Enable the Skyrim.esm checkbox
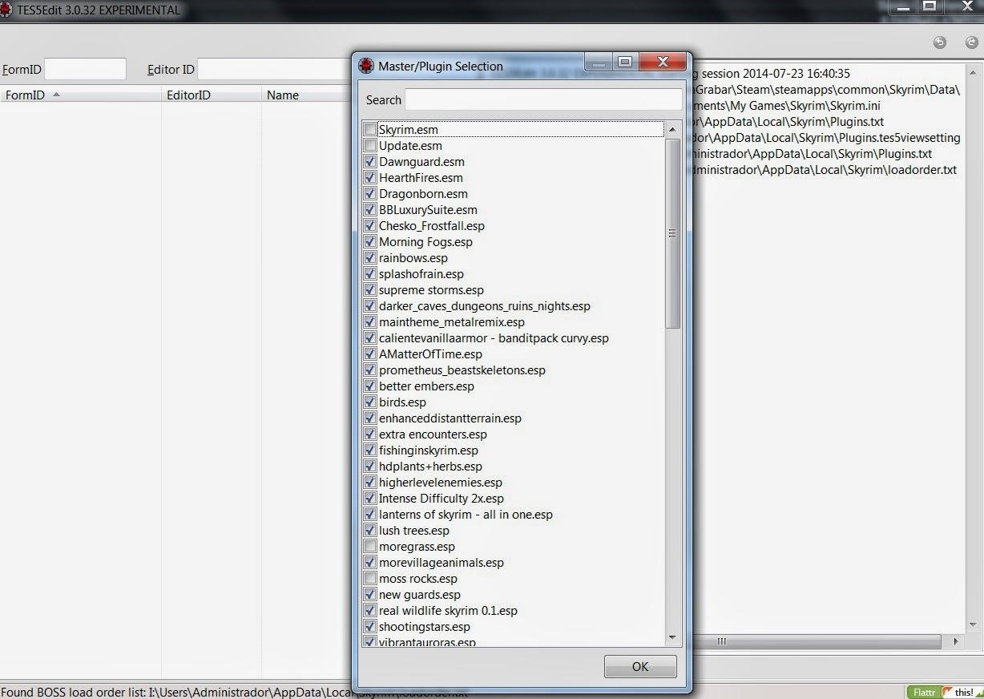984x699 pixels. click(369, 130)
